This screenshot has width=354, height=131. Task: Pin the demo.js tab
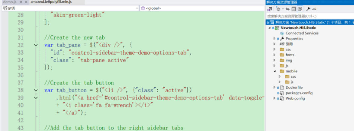[21, 2]
